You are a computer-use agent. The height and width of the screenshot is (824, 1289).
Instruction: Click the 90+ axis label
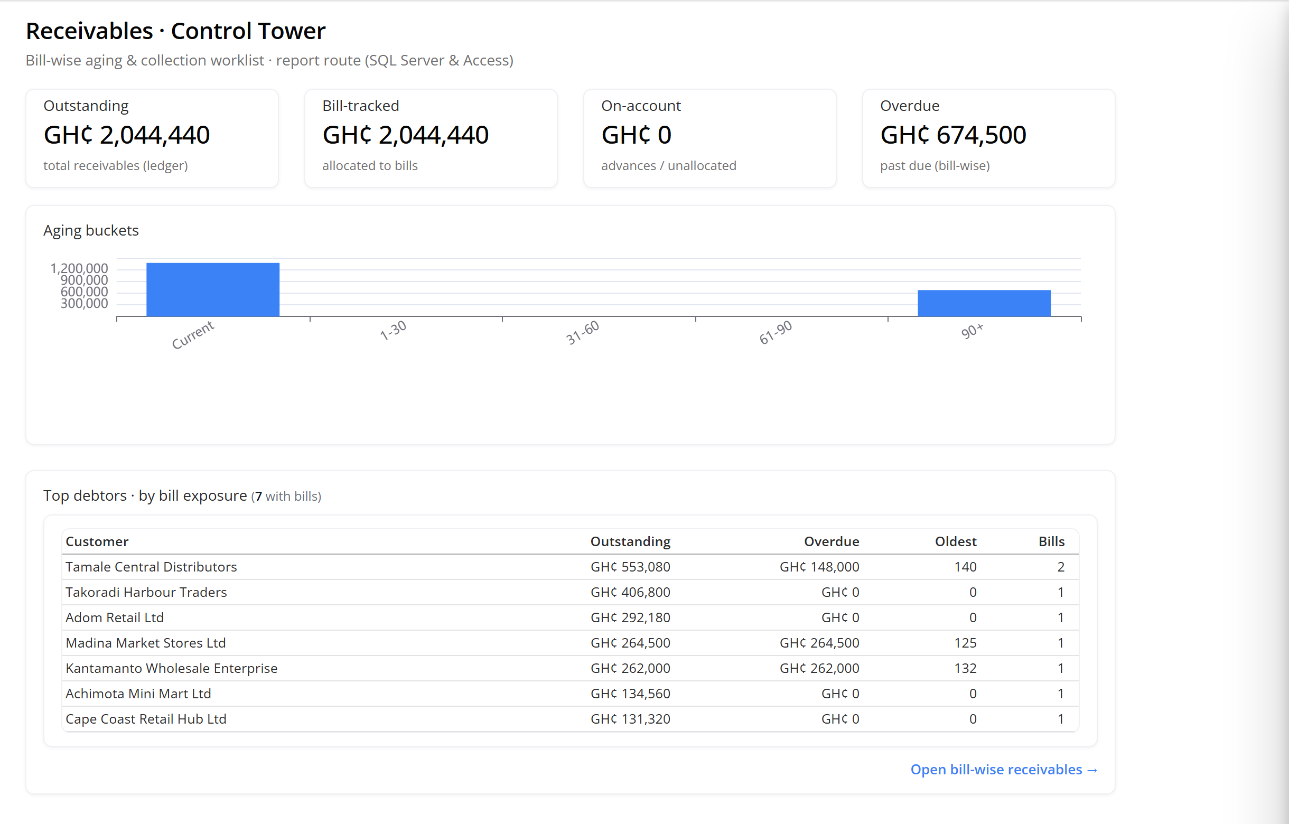(972, 331)
